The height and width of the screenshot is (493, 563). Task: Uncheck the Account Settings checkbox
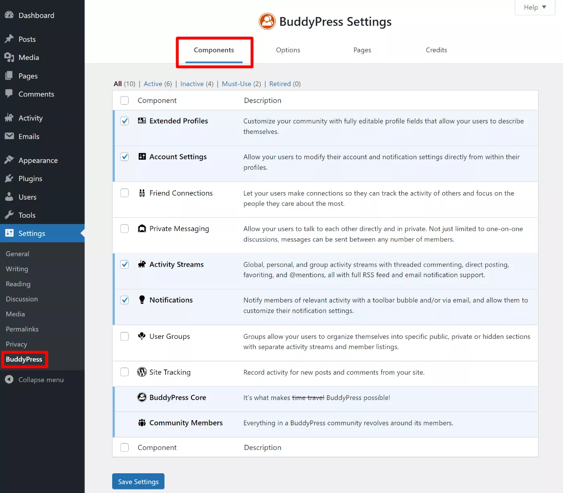pyautogui.click(x=125, y=157)
